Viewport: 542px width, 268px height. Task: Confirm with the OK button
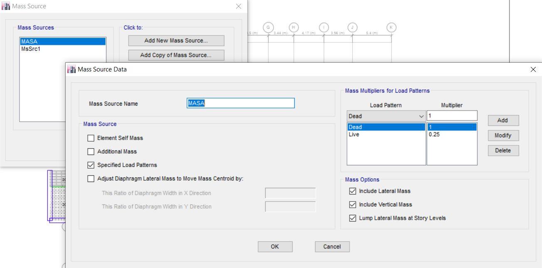click(x=275, y=246)
